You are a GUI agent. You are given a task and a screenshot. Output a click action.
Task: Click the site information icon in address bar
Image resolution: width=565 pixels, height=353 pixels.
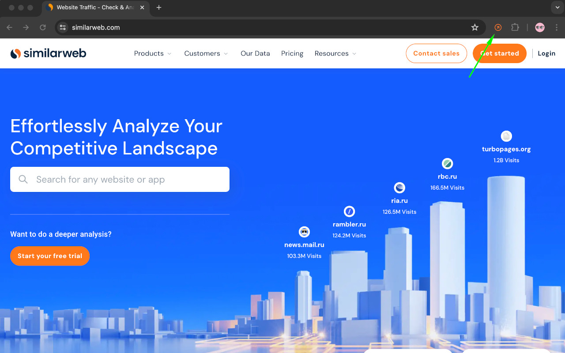63,27
